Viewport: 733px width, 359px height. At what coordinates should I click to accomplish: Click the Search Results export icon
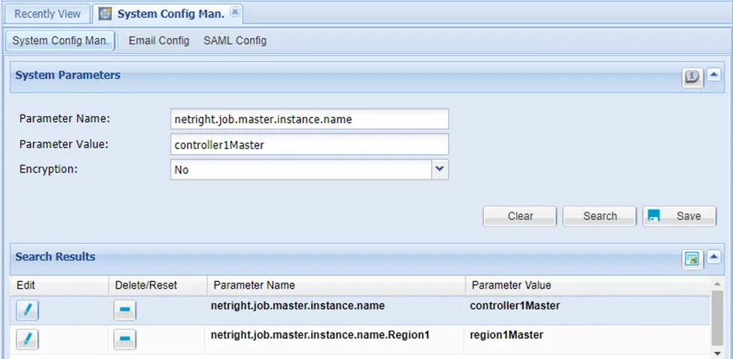(693, 260)
